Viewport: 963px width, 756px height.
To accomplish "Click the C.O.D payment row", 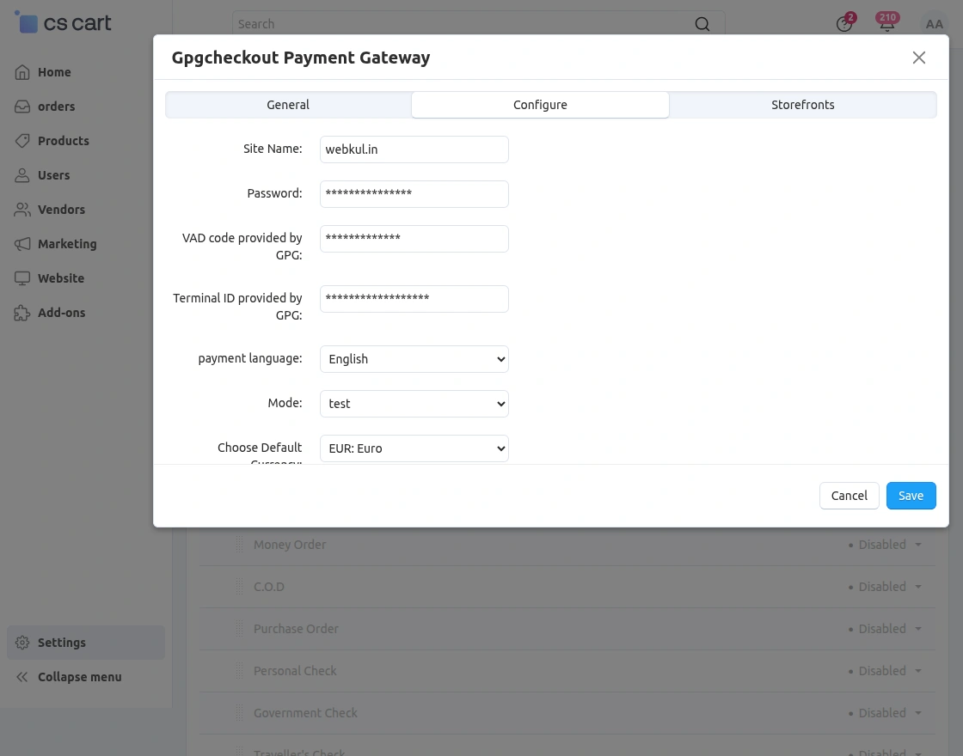I will [x=567, y=587].
